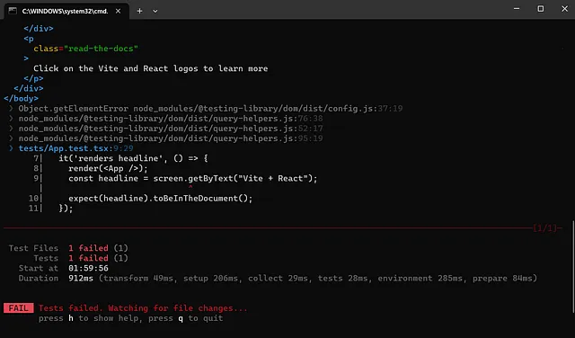
Task: Click the cmd terminal icon in tab
Action: point(13,11)
